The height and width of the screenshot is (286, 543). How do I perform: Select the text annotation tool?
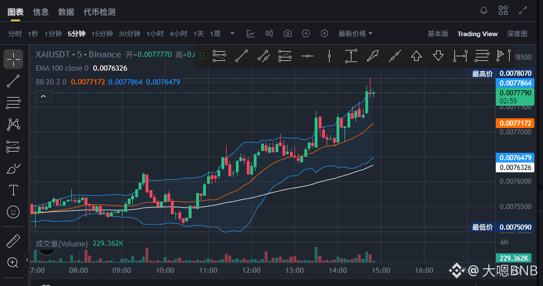(x=13, y=190)
